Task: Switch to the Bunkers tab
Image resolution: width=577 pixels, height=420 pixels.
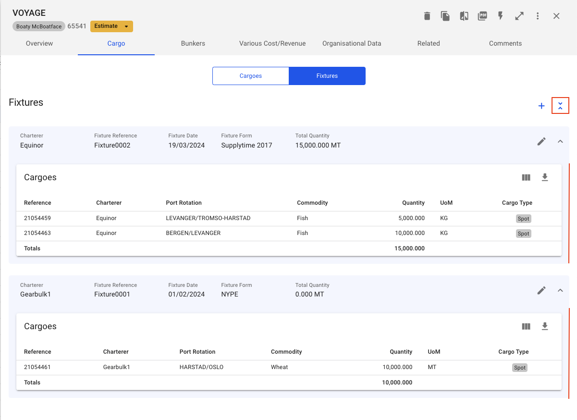Action: coord(193,43)
